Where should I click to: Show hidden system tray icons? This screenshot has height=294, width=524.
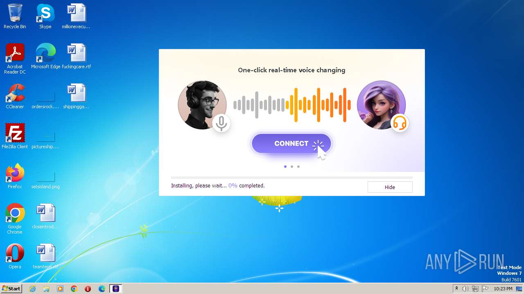click(456, 289)
